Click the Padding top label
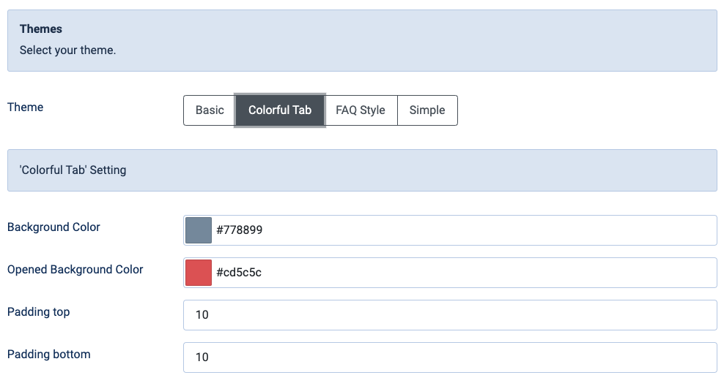 pos(39,312)
